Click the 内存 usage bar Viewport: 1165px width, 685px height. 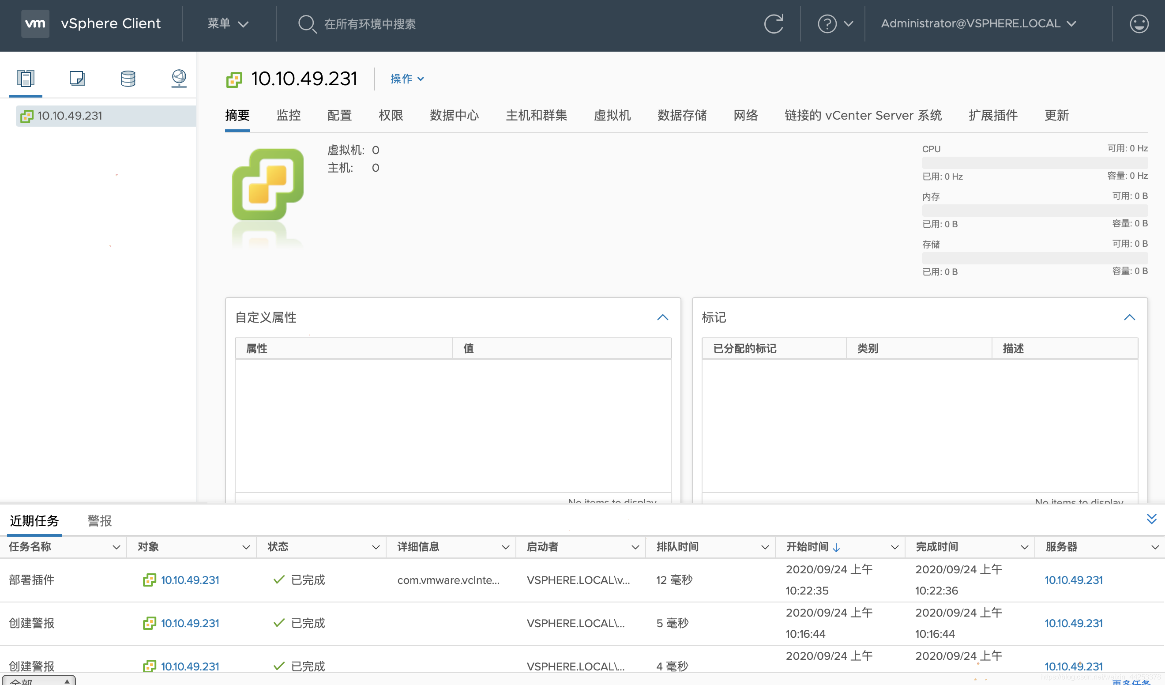tap(1035, 211)
